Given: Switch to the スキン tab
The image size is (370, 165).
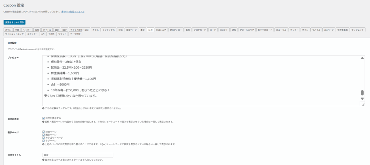Looking at the screenshot, I should [x=9, y=30].
